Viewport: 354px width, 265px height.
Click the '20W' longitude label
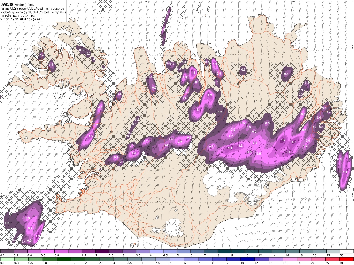tap(147, 1)
